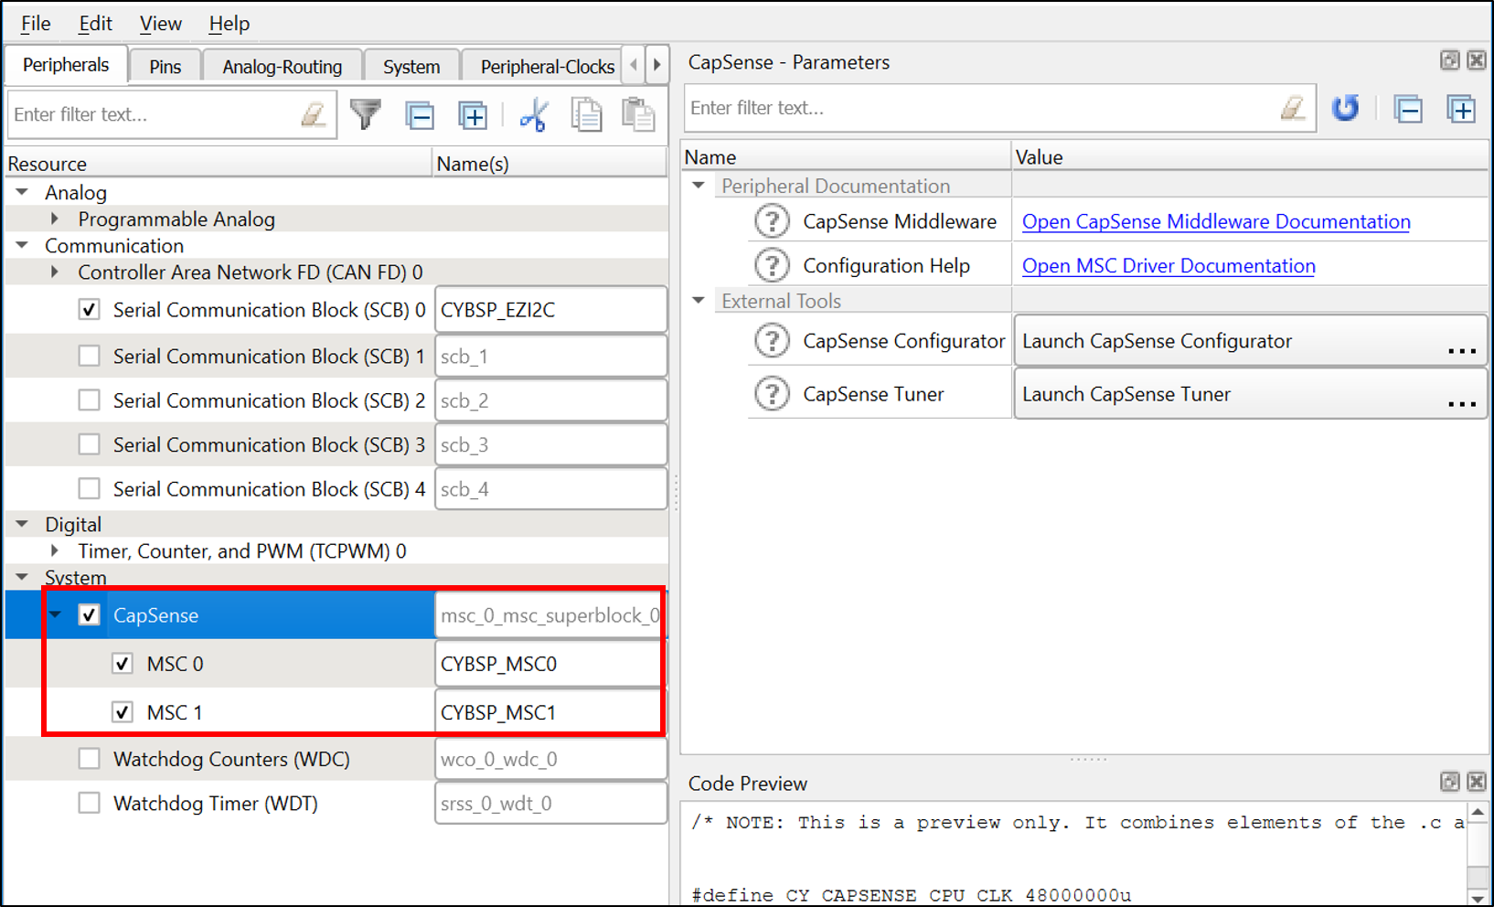Select the Peripherals tab
The image size is (1494, 907).
pos(66,65)
